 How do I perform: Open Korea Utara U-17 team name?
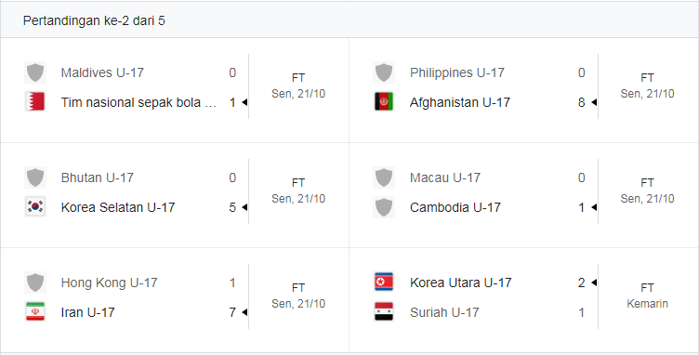pos(460,283)
